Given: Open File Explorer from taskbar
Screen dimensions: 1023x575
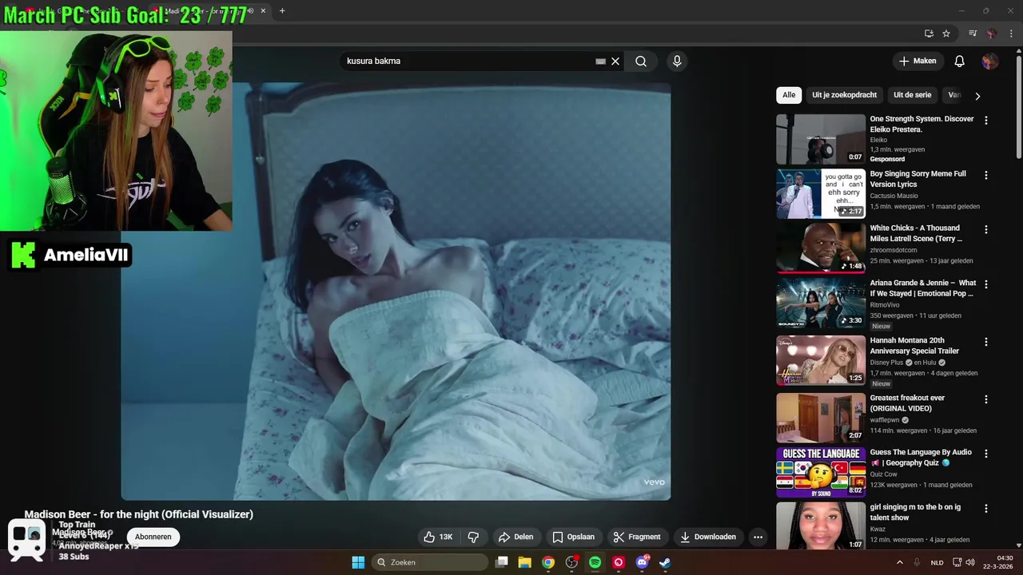Looking at the screenshot, I should [x=525, y=562].
